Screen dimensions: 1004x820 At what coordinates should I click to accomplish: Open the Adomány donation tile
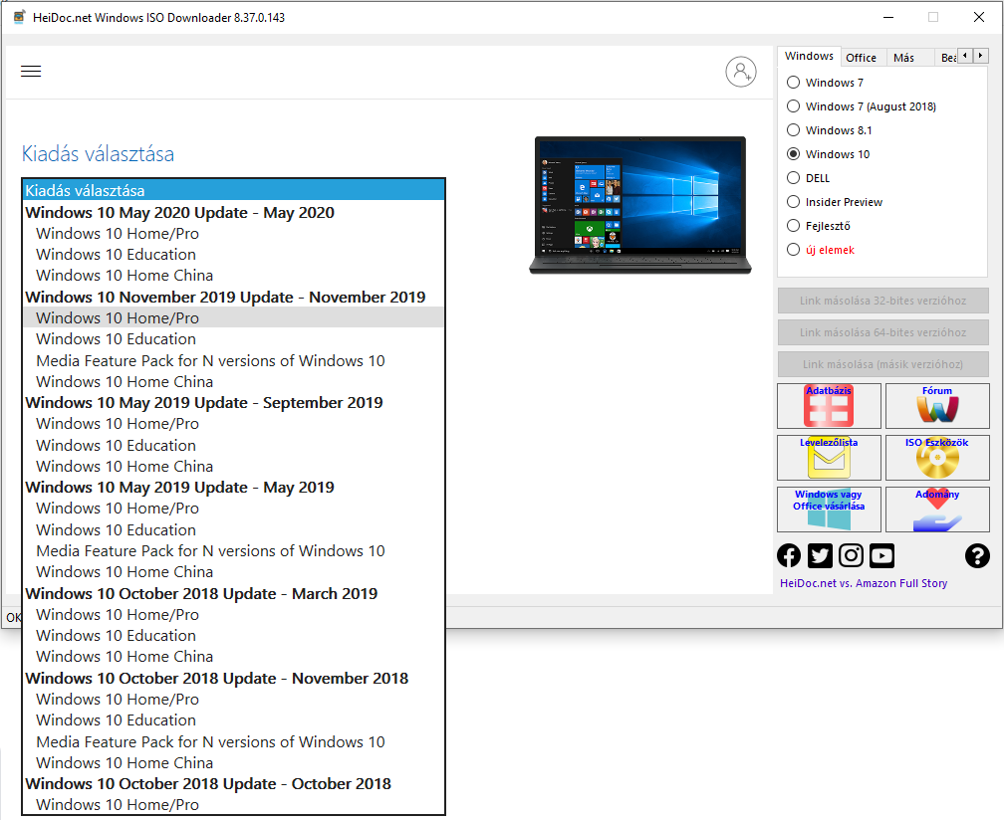click(x=937, y=510)
